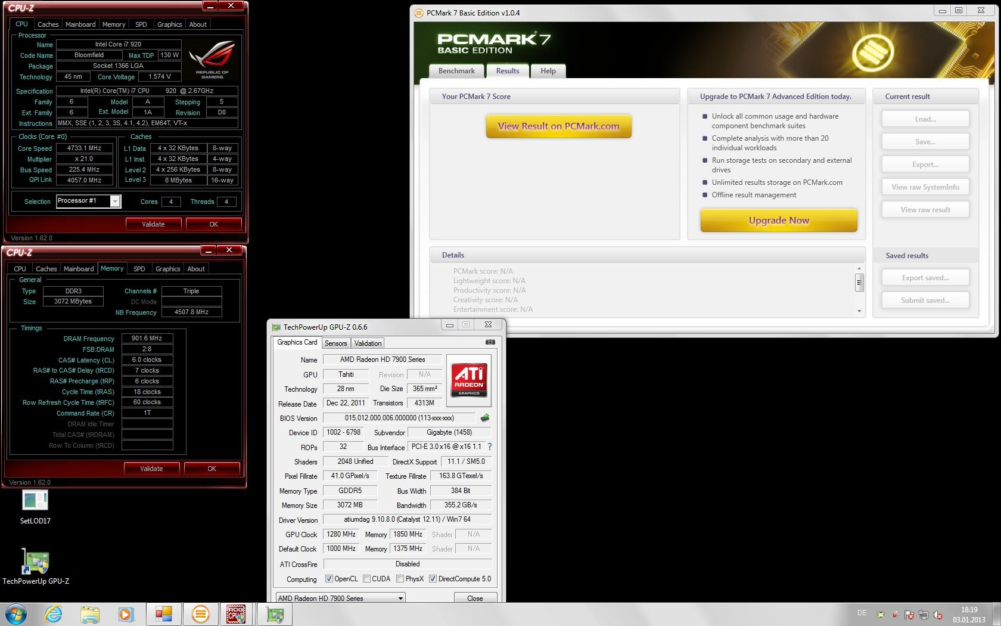The image size is (1001, 626).
Task: Switch to ROG CPU-Z on the taskbar
Action: [x=236, y=614]
